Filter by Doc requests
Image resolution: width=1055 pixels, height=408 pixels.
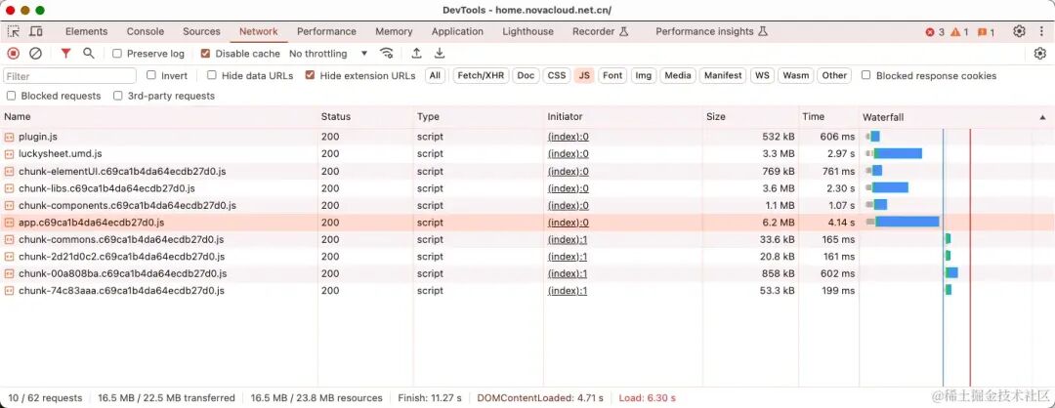tap(526, 75)
